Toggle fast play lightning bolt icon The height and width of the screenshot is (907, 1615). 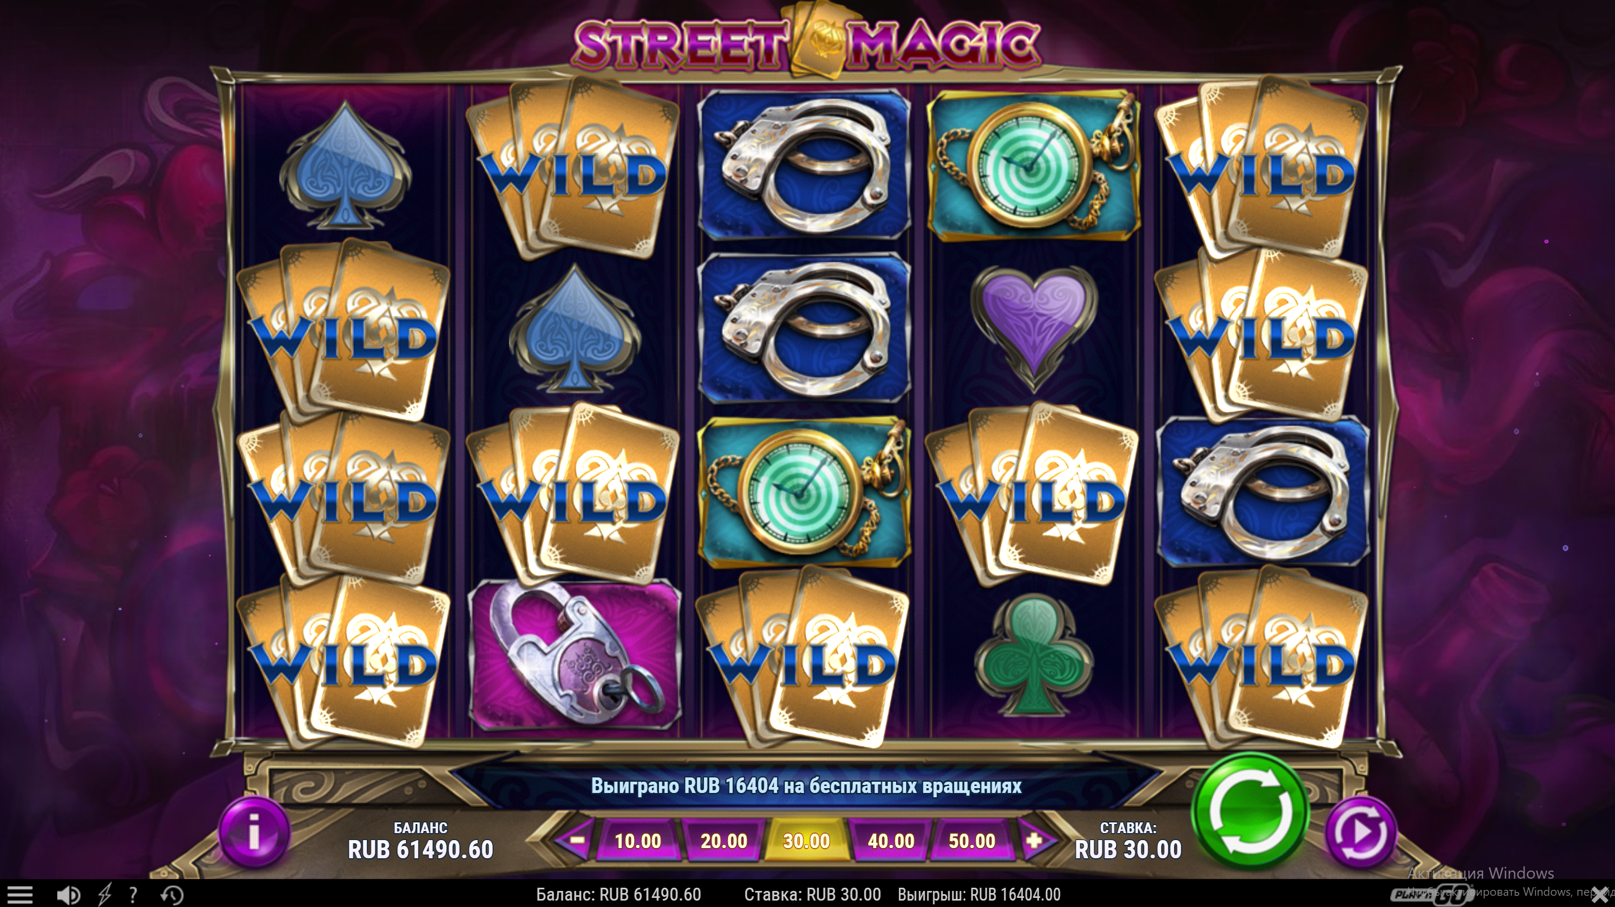[x=104, y=895]
